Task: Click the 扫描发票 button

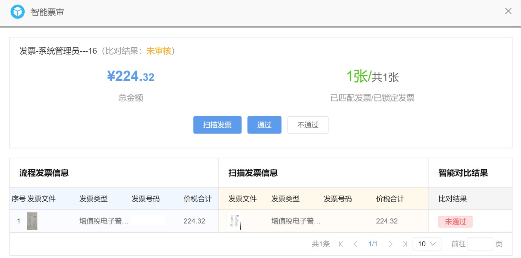Action: (x=217, y=125)
